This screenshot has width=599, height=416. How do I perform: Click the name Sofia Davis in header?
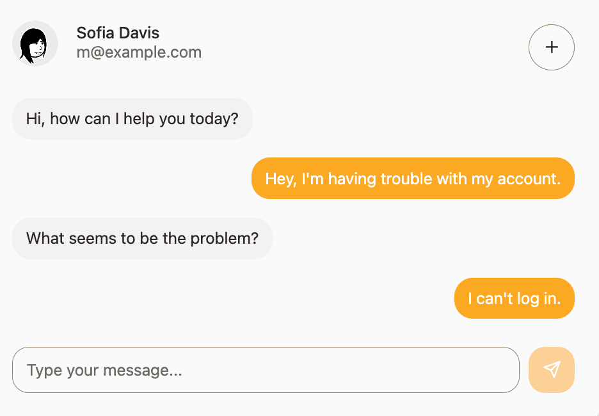118,33
